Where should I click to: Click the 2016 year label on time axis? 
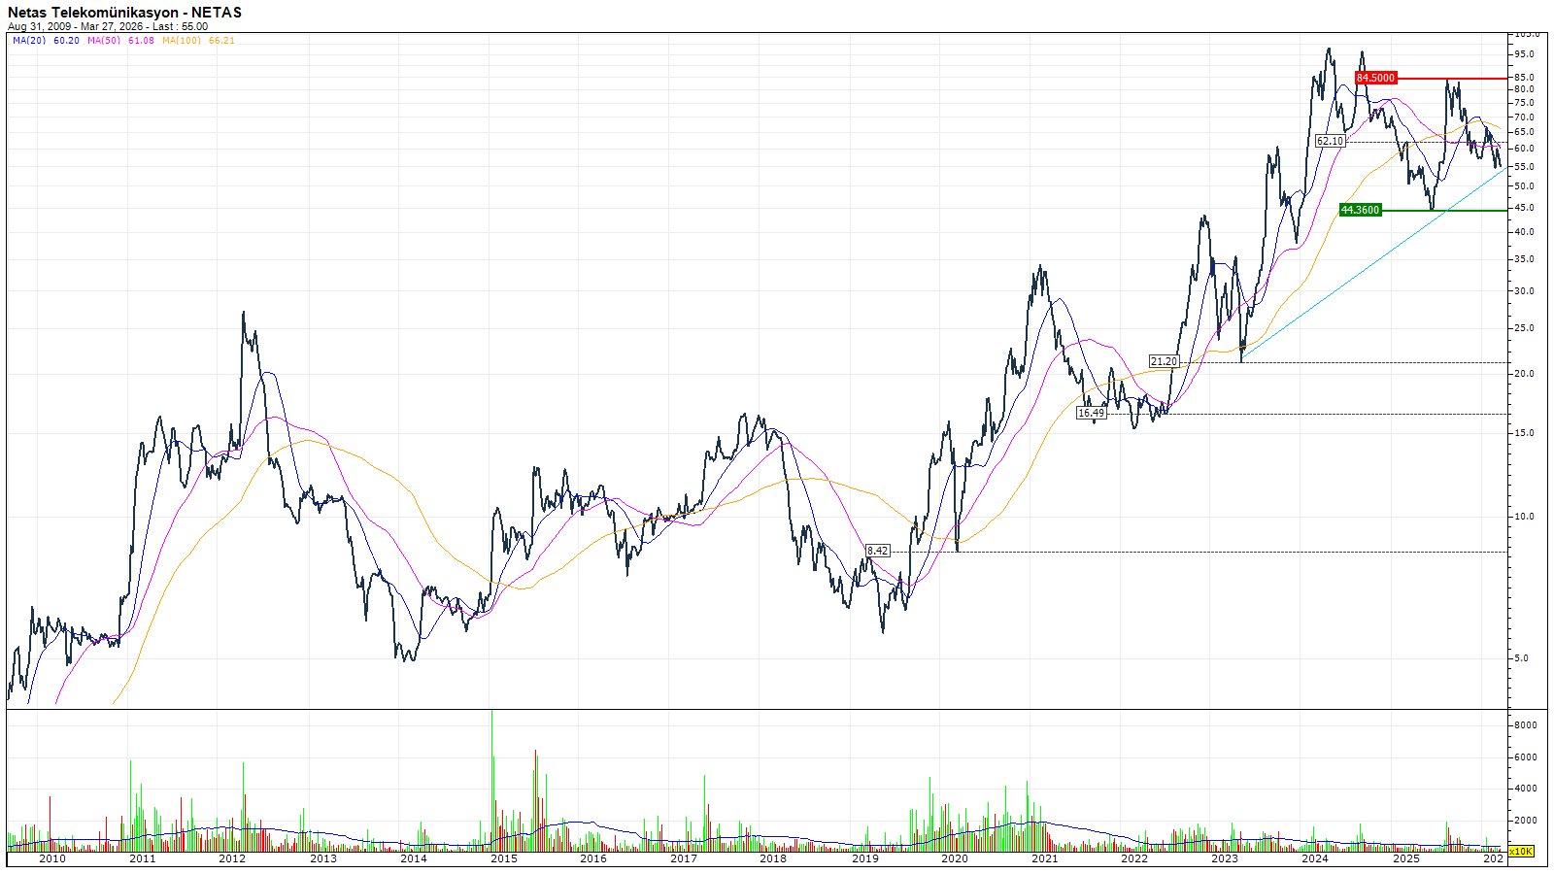click(x=593, y=858)
